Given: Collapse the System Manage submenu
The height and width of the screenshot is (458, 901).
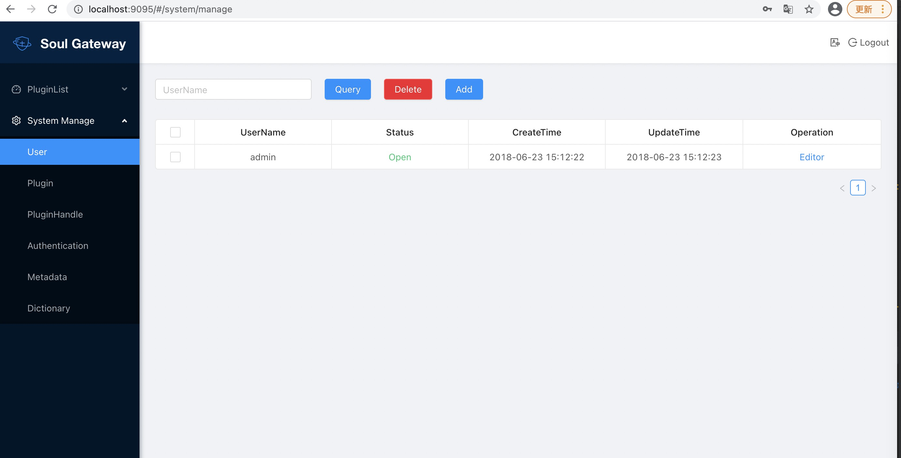Looking at the screenshot, I should point(124,121).
